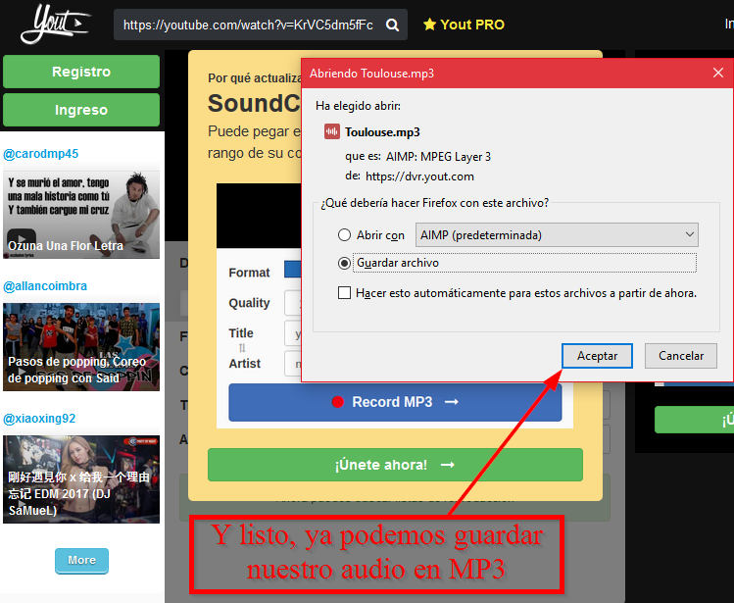Open the EDM 2017 DJ SaMueL thumbnail
Image resolution: width=734 pixels, height=603 pixels.
click(x=81, y=479)
